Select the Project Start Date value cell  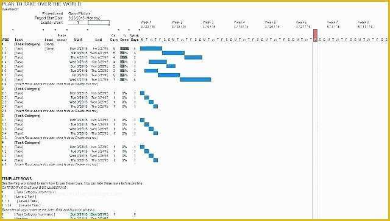pyautogui.click(x=84, y=18)
